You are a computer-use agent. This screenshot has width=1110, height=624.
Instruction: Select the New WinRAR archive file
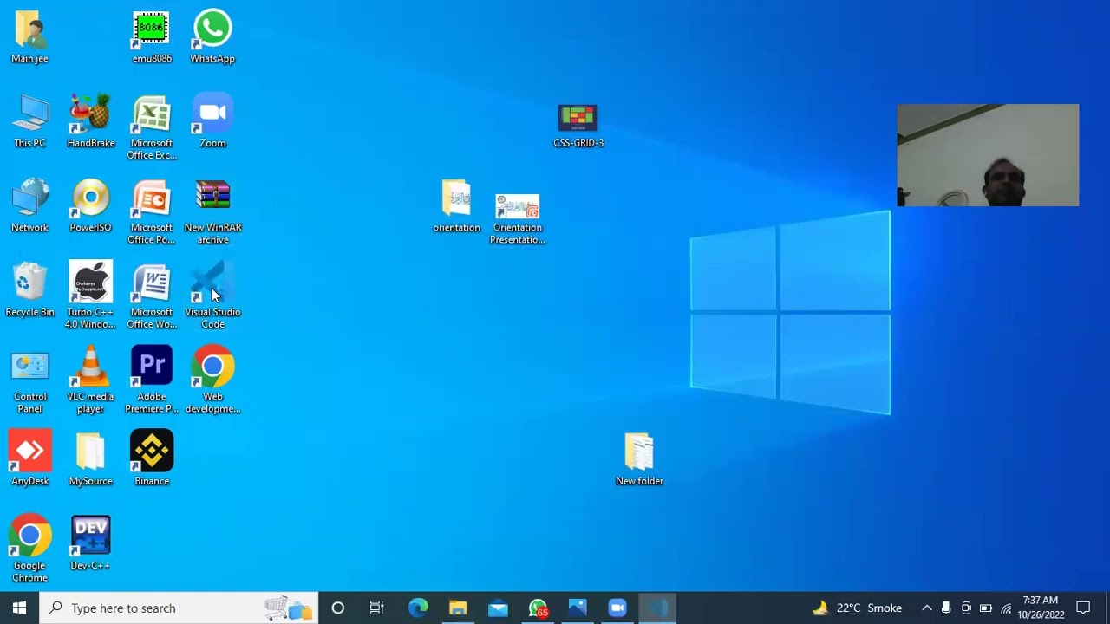[212, 212]
